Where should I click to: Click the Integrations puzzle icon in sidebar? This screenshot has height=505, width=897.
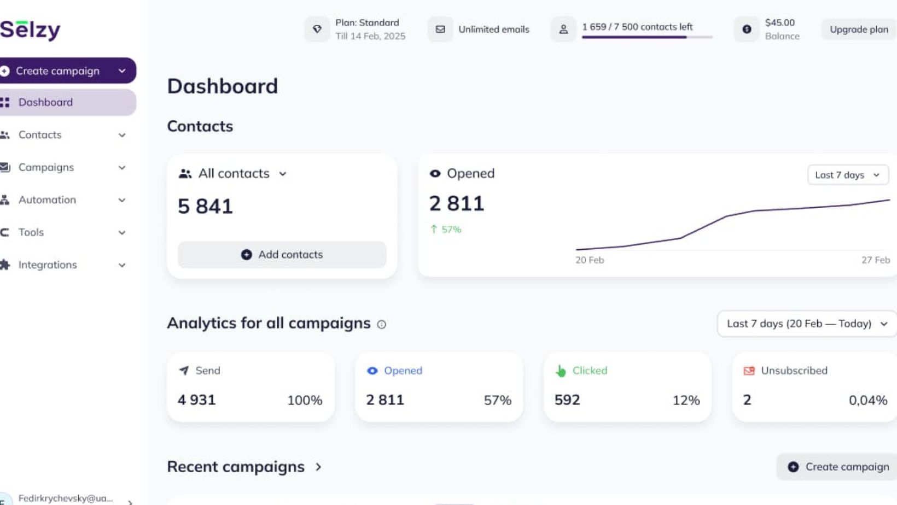pyautogui.click(x=5, y=265)
